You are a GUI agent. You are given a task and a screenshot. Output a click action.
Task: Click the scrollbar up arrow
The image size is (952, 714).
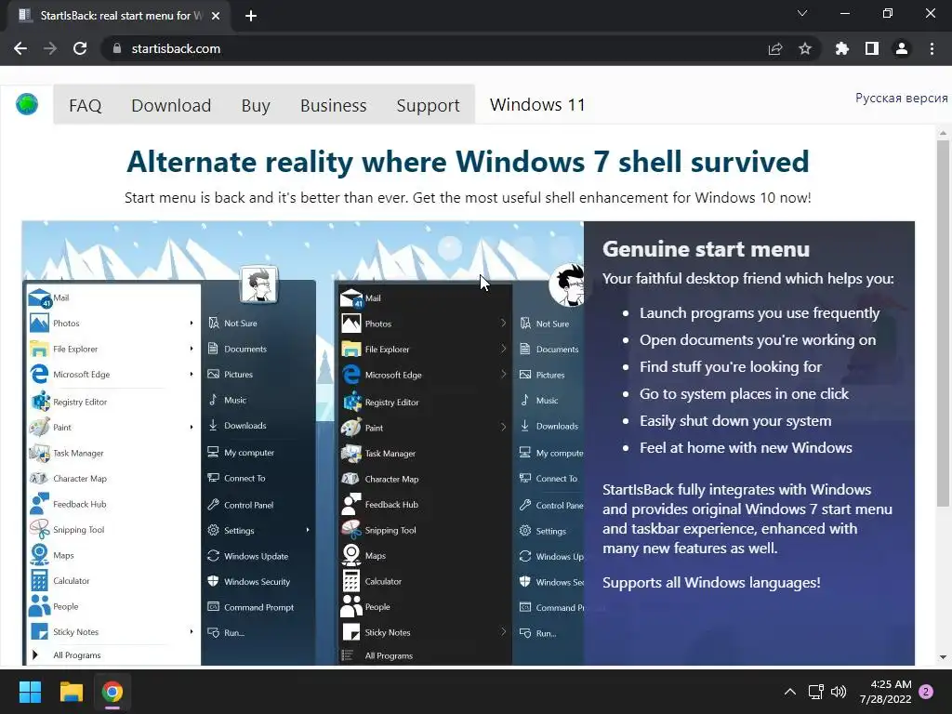(x=943, y=132)
